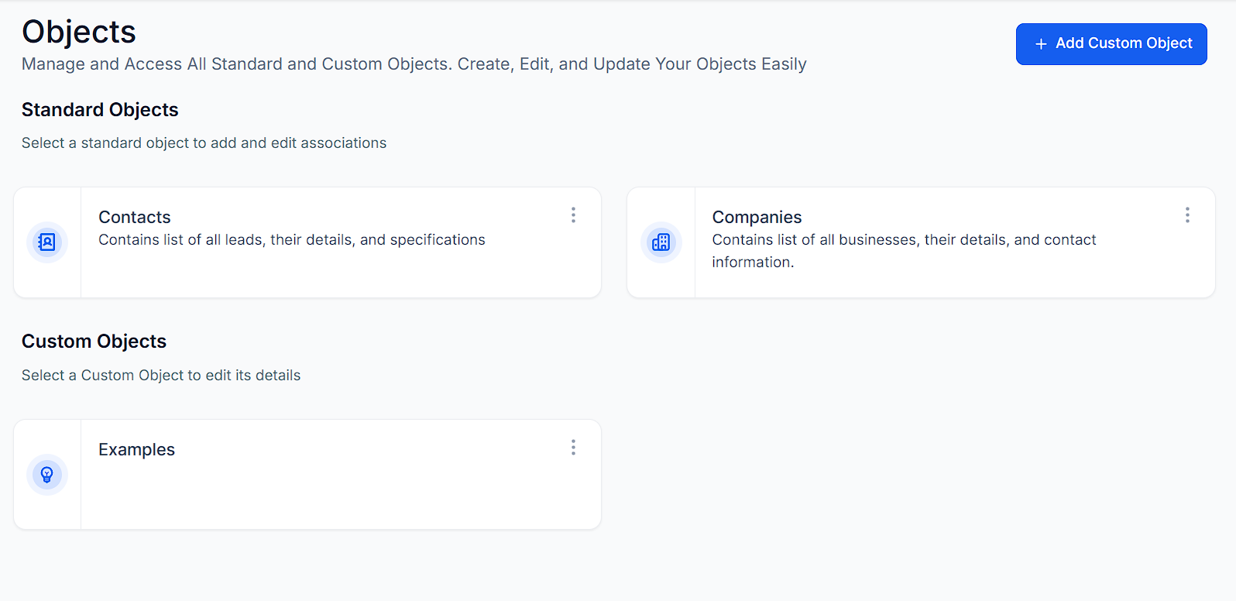The height and width of the screenshot is (601, 1236).
Task: Click the Standard Objects section heading
Action: [x=100, y=110]
